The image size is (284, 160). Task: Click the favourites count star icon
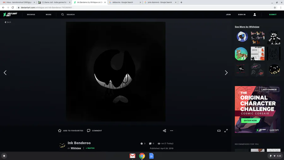[x=141, y=144]
